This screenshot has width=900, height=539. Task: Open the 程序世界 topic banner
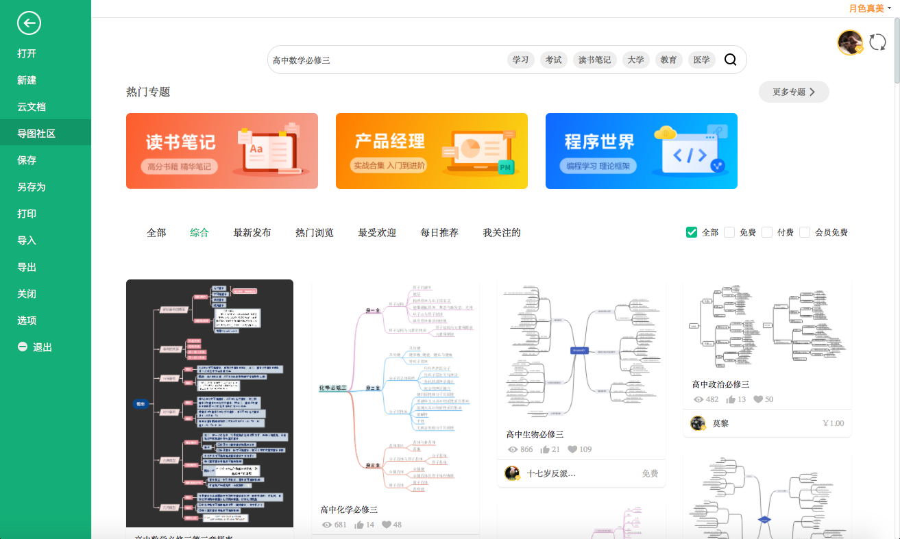642,151
